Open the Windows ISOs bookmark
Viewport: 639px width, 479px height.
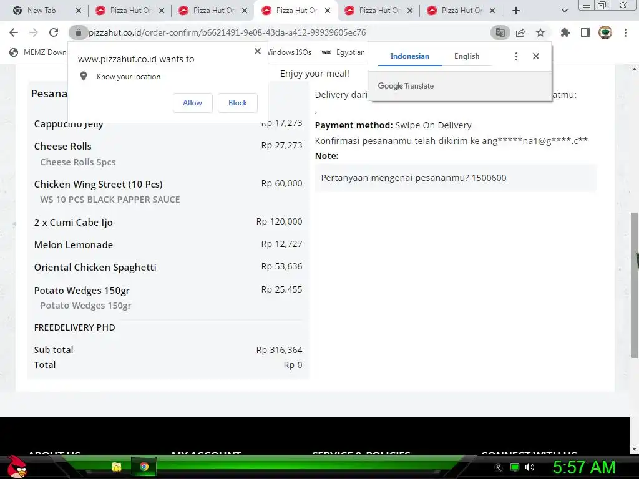tap(289, 52)
